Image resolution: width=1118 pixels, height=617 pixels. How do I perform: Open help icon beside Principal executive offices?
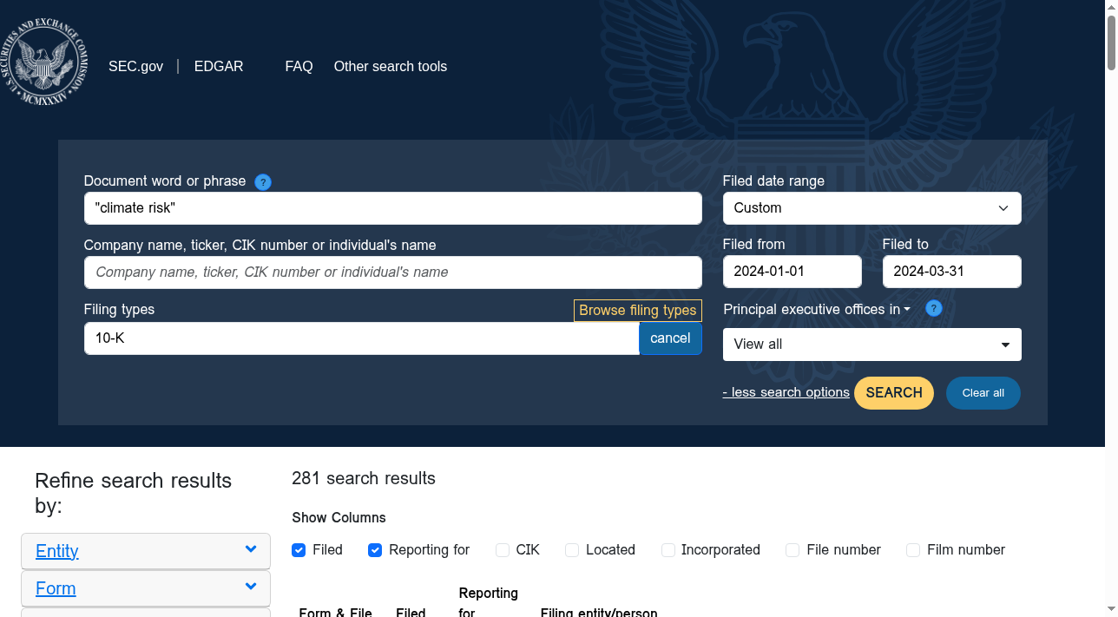[x=934, y=308]
